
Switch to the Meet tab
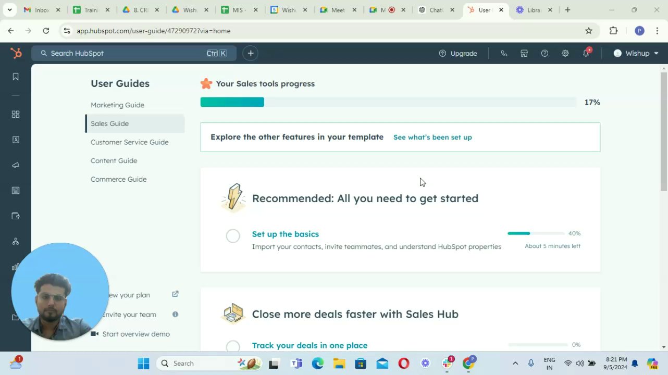point(338,10)
